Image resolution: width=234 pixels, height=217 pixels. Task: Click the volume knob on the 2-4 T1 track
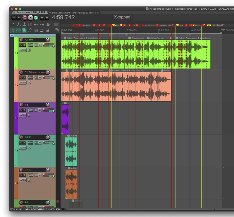48,137
